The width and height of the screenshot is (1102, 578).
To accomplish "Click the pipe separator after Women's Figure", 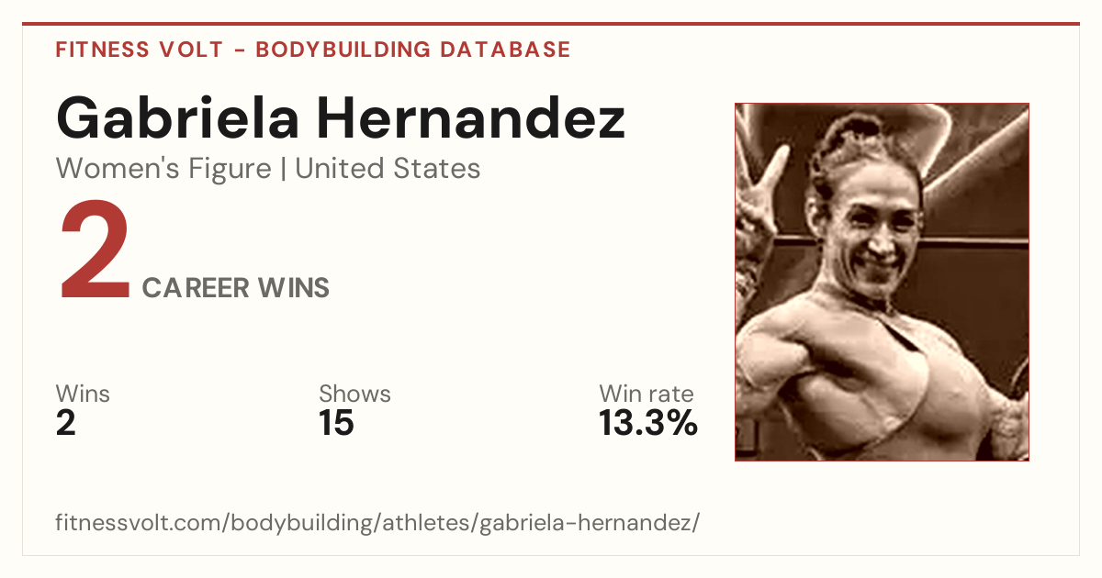I will click(x=283, y=169).
